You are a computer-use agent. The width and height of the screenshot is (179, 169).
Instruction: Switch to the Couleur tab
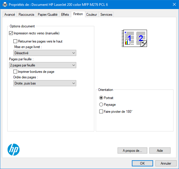92,15
